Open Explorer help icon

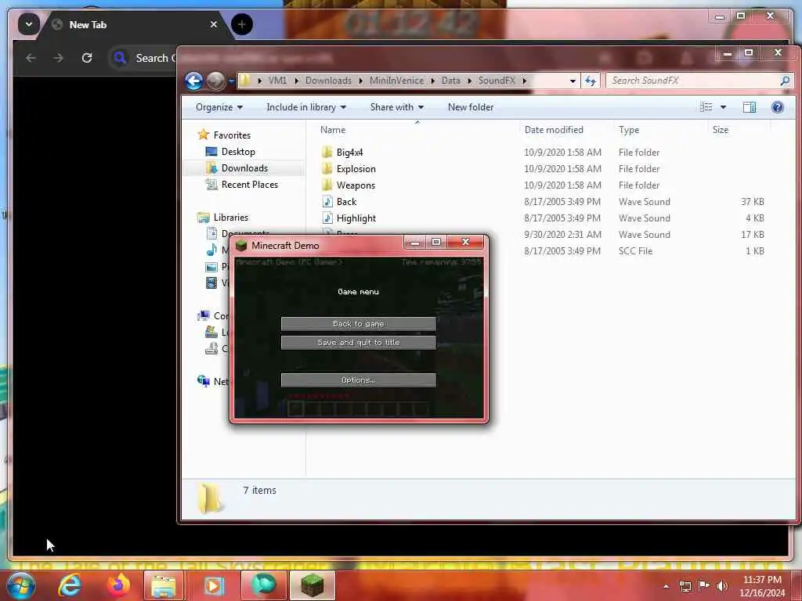(778, 107)
